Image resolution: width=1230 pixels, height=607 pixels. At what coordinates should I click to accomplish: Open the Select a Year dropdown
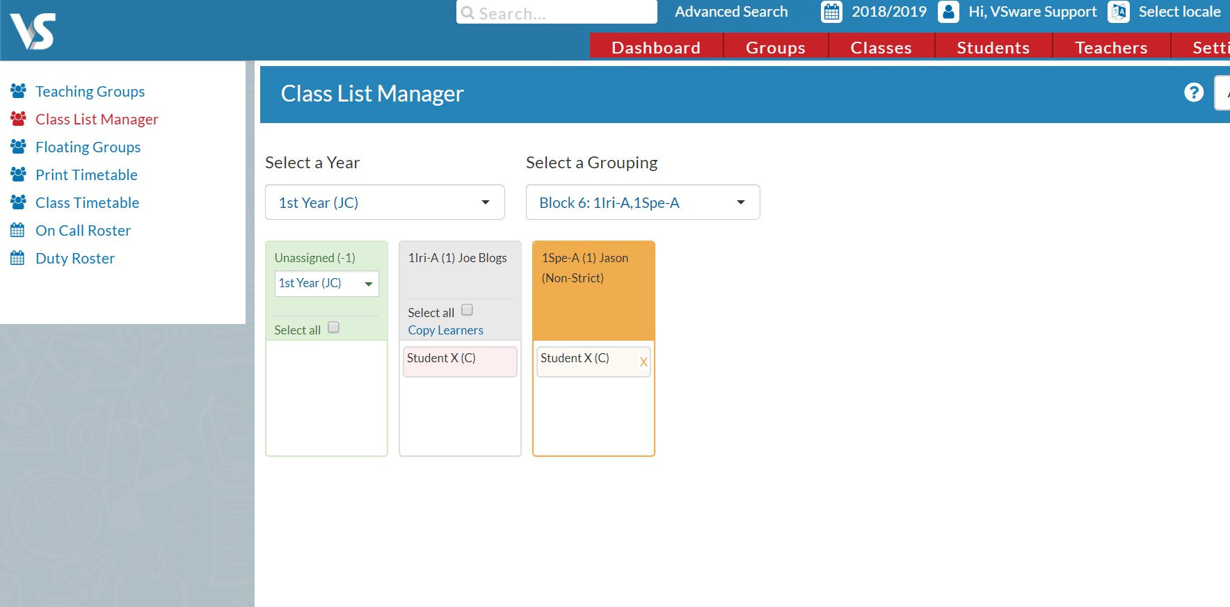point(385,202)
